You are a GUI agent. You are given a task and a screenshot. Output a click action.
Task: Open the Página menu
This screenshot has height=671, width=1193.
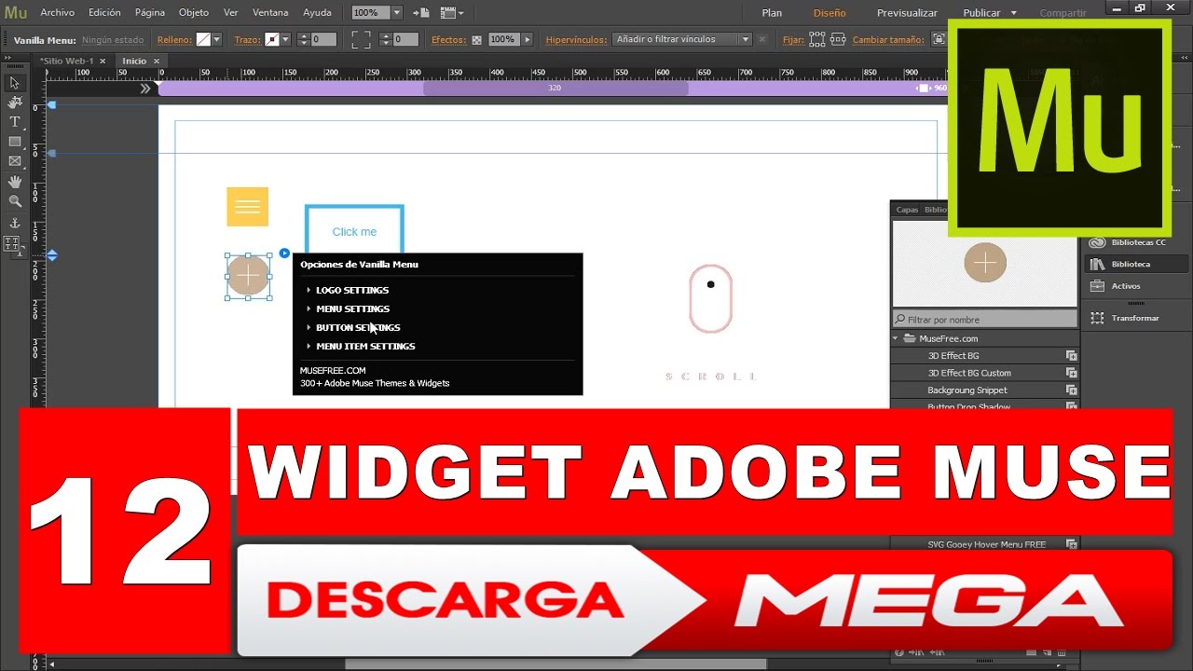pyautogui.click(x=149, y=13)
